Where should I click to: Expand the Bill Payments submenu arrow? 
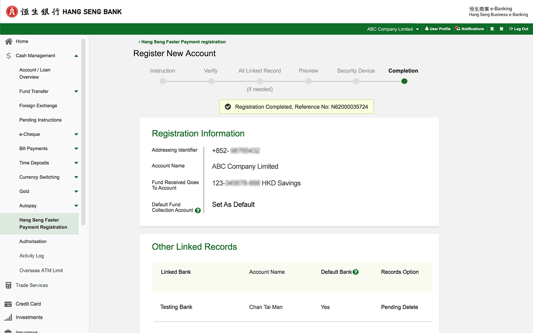(x=76, y=149)
